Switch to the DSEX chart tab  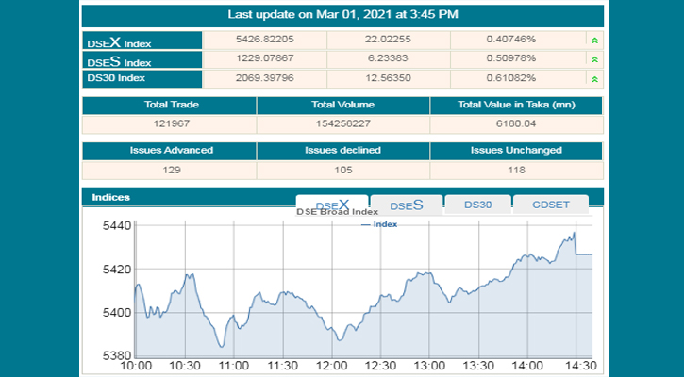[x=331, y=205]
